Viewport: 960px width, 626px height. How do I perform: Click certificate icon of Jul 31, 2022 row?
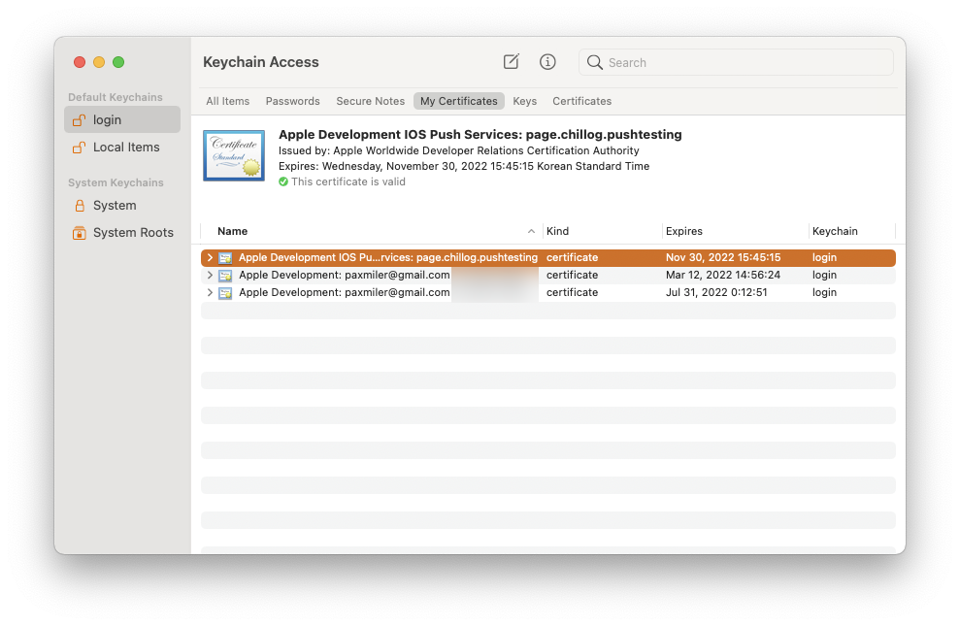pos(225,293)
